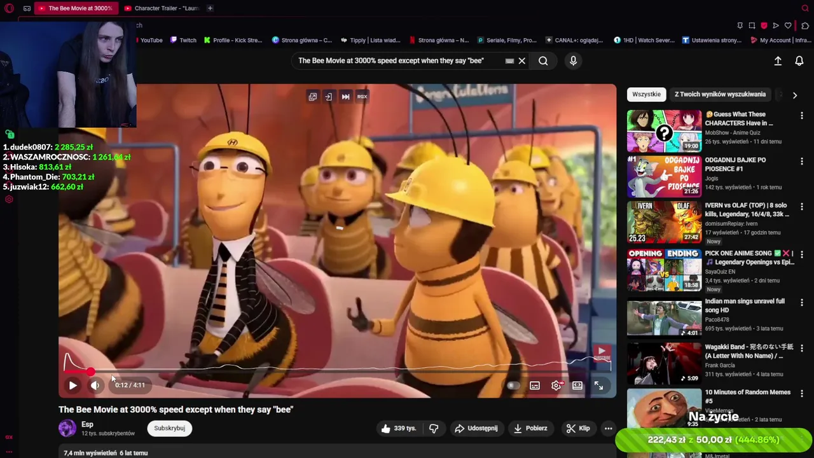The width and height of the screenshot is (814, 458).
Task: Open the Seriale, Filmy, Pro... bookmark
Action: (x=507, y=40)
